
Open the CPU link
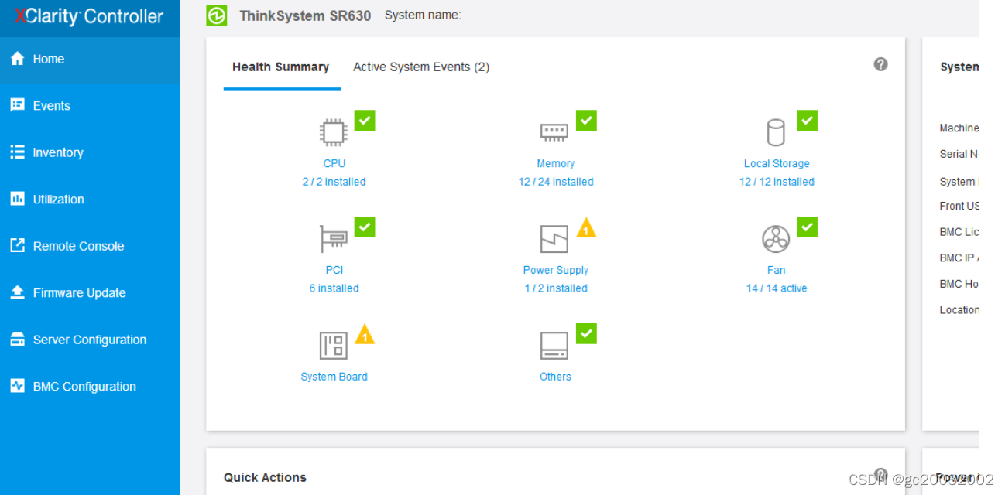(x=334, y=163)
